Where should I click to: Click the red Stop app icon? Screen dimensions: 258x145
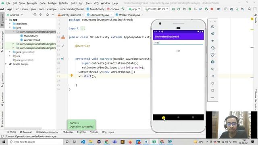(212, 9)
